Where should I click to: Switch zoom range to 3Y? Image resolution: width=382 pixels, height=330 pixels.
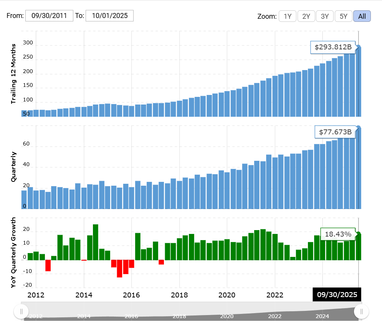(x=325, y=16)
